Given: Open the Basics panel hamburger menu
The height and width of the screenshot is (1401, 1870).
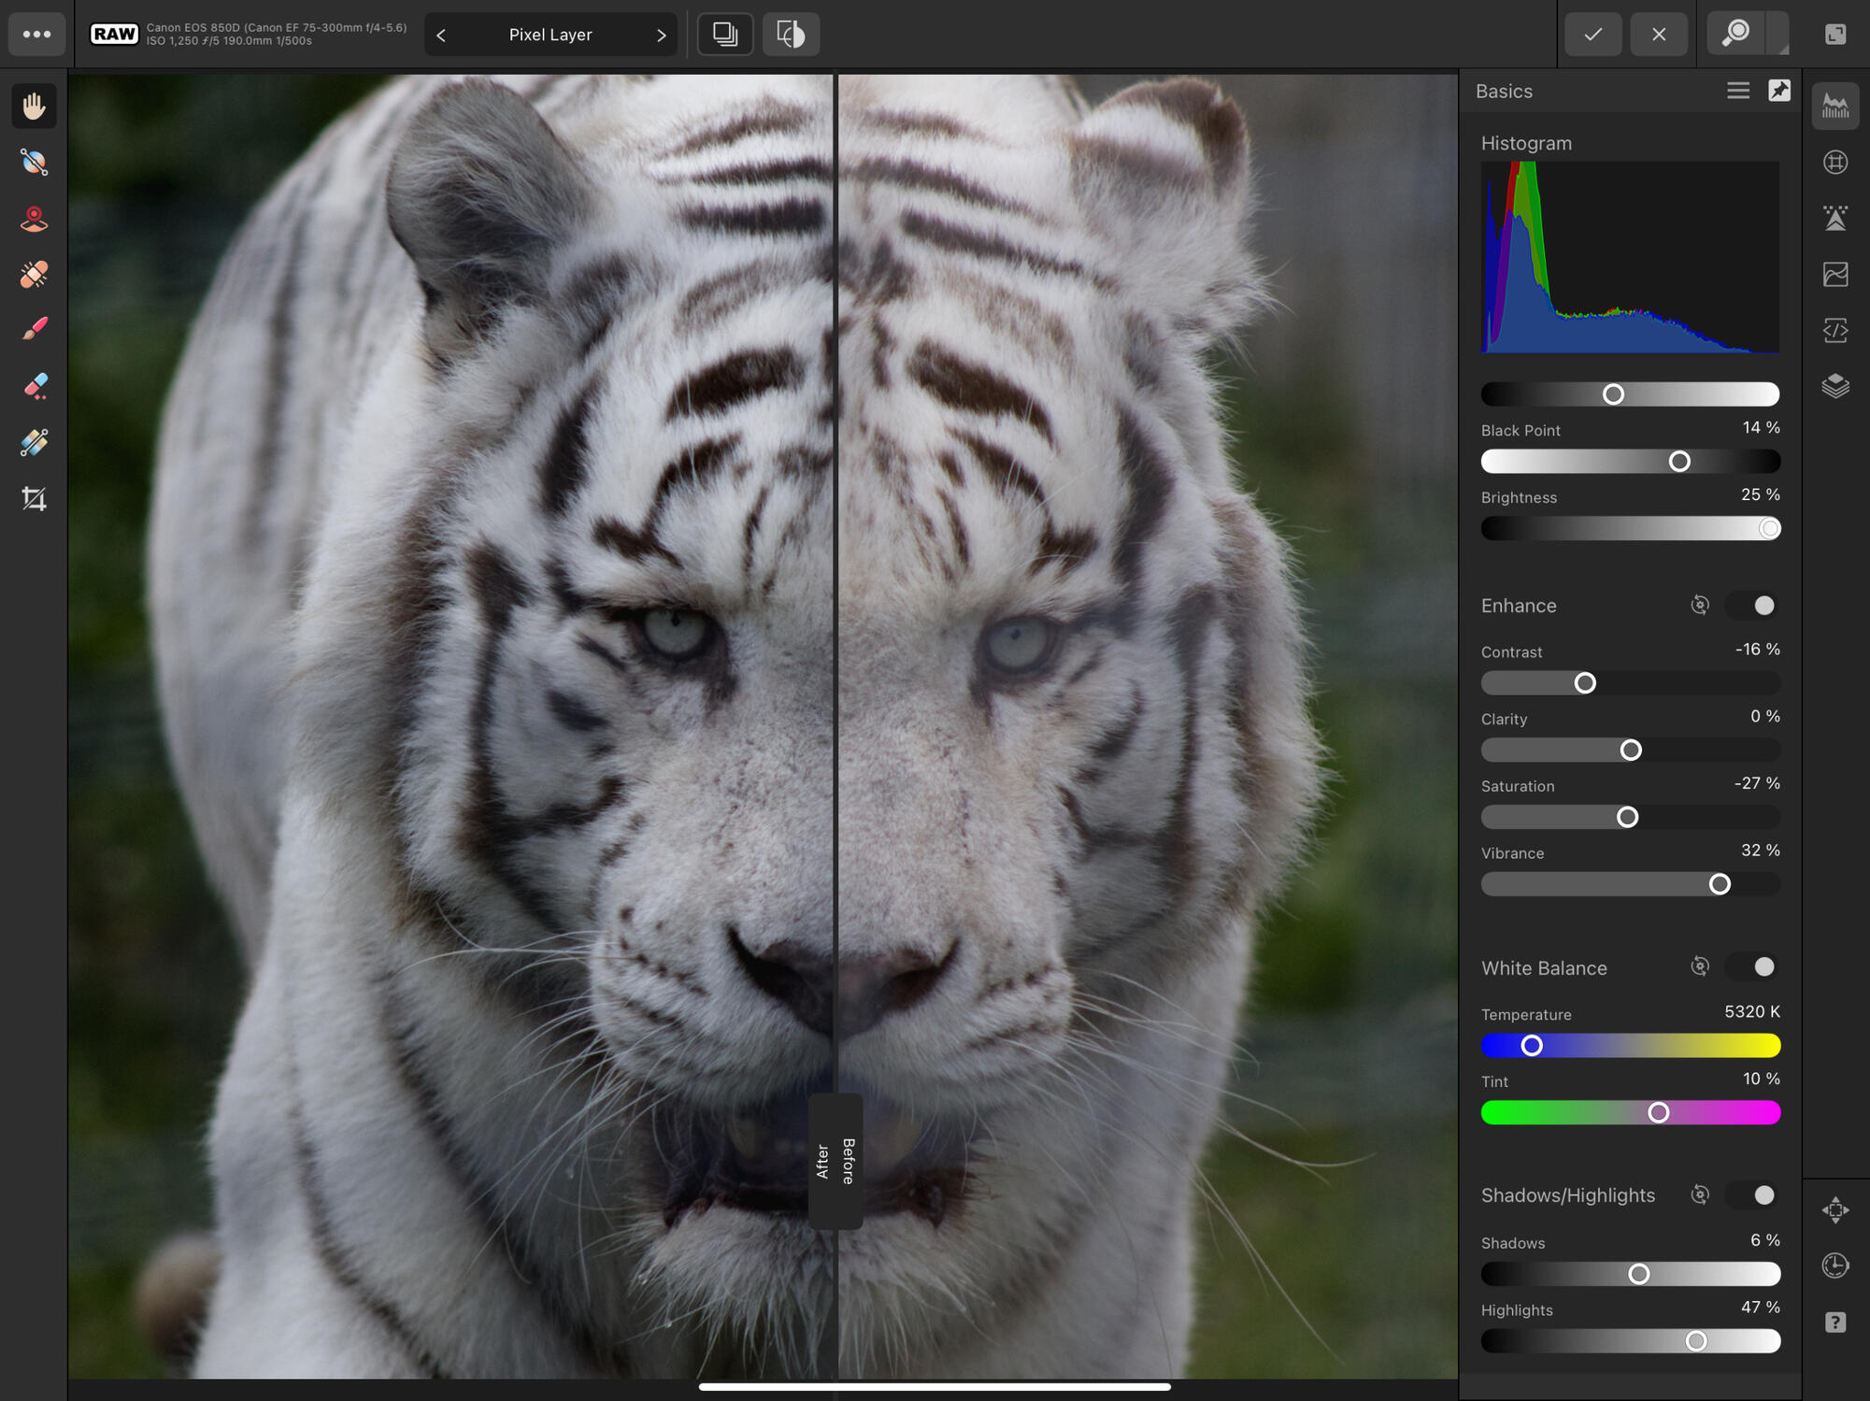Looking at the screenshot, I should pos(1737,91).
